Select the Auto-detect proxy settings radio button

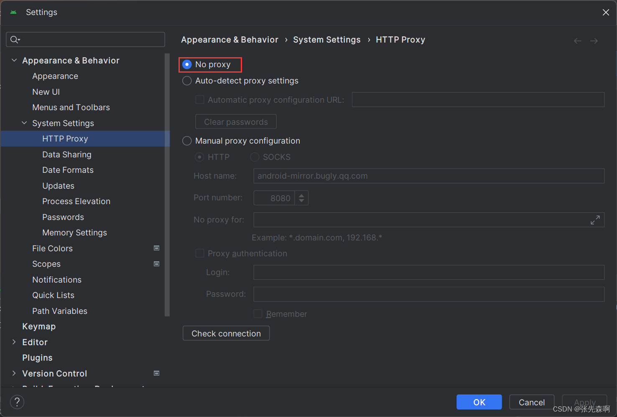(x=187, y=81)
